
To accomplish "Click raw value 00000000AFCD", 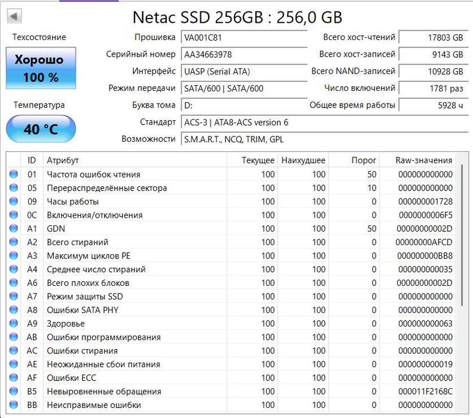I will coord(424,242).
